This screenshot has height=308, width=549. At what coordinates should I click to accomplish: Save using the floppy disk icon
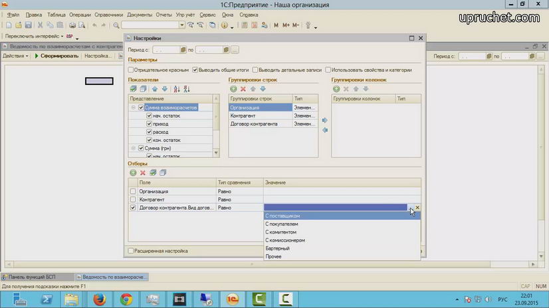(28, 25)
